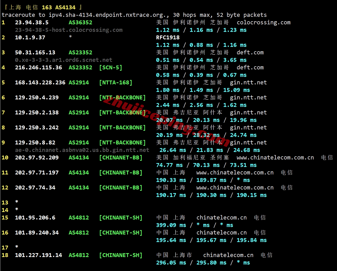Click hostname ae-0.chinanet.asbnva02.us.bb.gin.ntt.net
Viewport: 337px width, 271px height.
point(82,150)
